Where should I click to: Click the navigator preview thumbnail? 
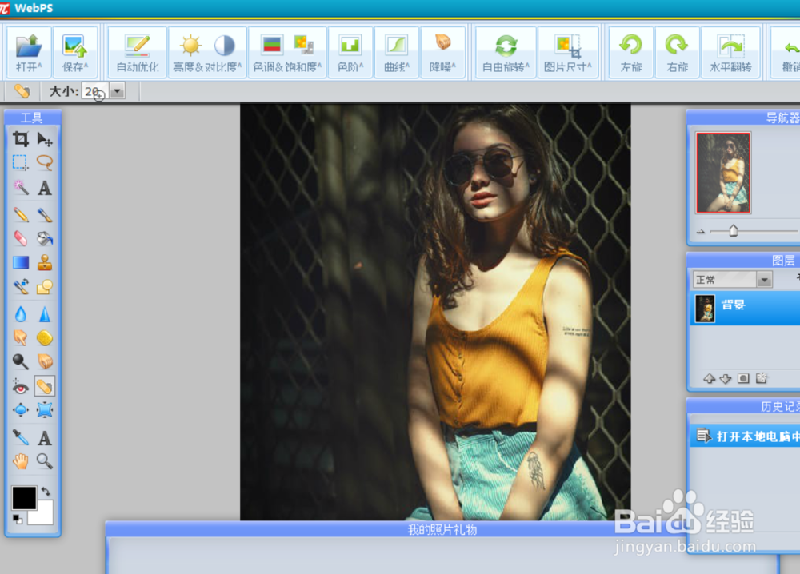723,173
